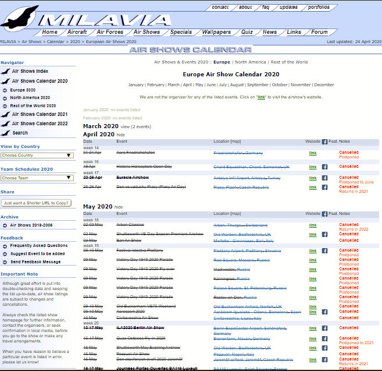The height and width of the screenshot is (371, 382).
Task: Open the Forum menu item
Action: (x=319, y=32)
